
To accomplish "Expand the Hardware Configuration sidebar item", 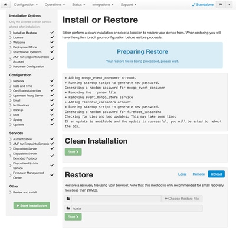I will [28, 67].
